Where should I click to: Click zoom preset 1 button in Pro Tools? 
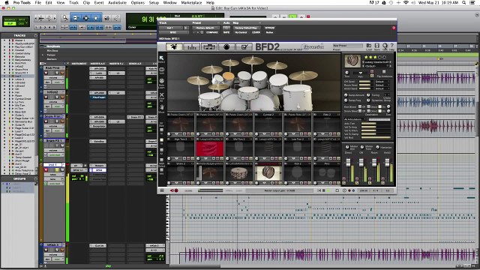tap(37, 27)
